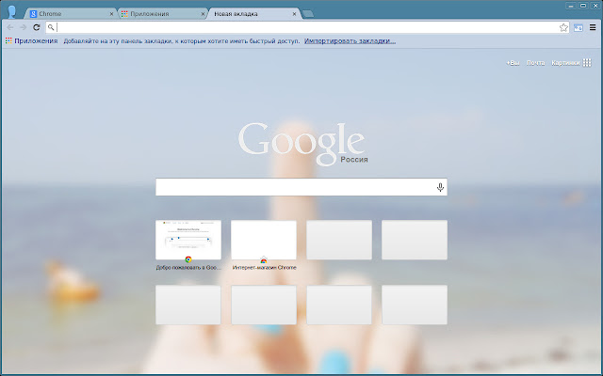Maximize the browser window

click(x=583, y=6)
